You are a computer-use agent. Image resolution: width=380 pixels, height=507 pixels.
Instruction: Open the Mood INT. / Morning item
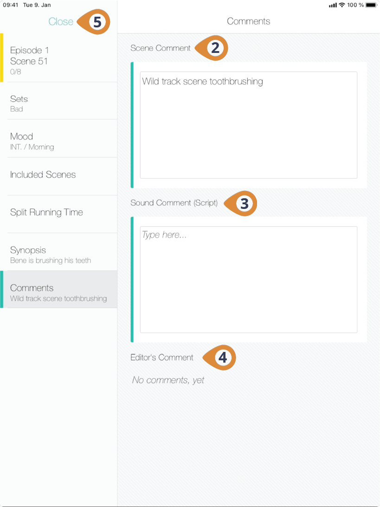[58, 138]
